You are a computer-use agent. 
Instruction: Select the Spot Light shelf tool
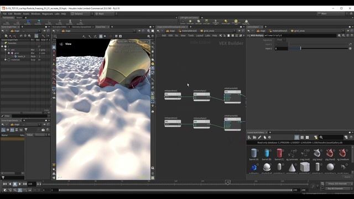(x=198, y=22)
